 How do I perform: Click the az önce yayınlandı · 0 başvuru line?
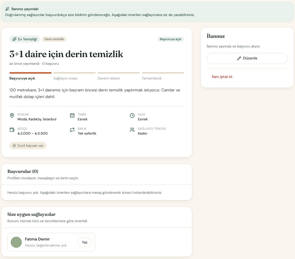tap(34, 64)
